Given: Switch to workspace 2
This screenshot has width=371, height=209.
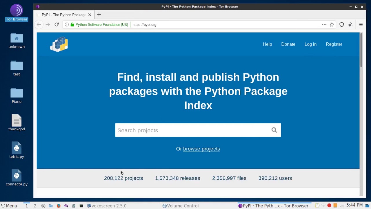Looking at the screenshot, I should (35, 206).
